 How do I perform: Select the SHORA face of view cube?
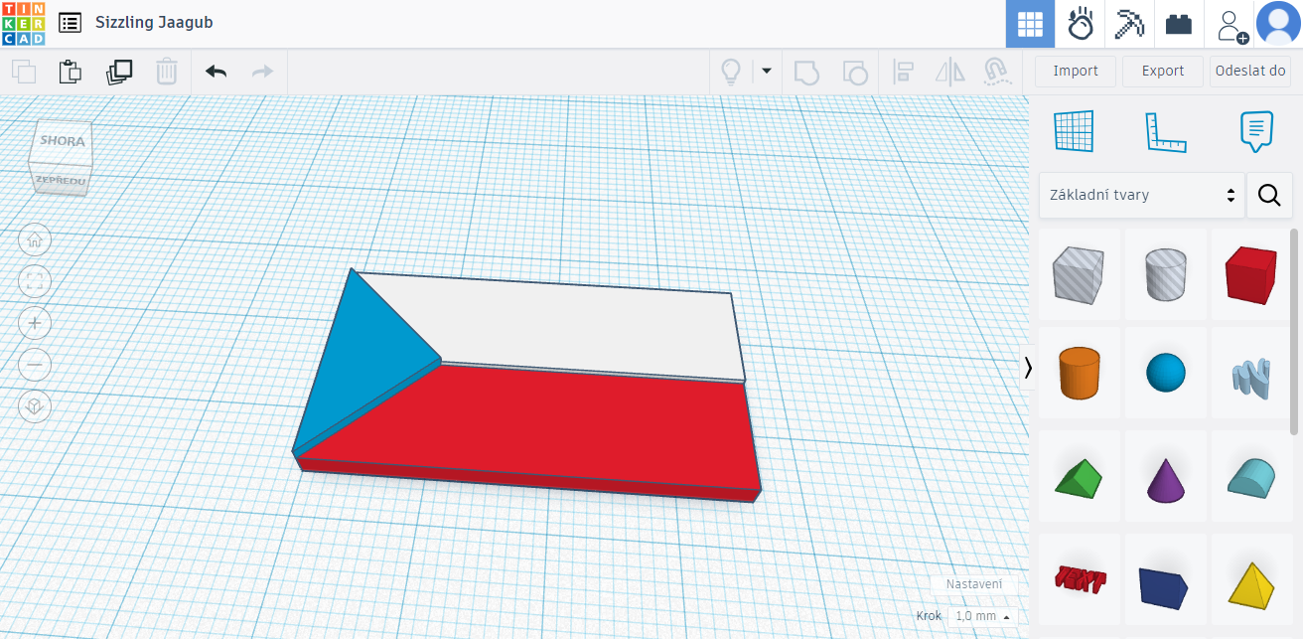[x=63, y=141]
